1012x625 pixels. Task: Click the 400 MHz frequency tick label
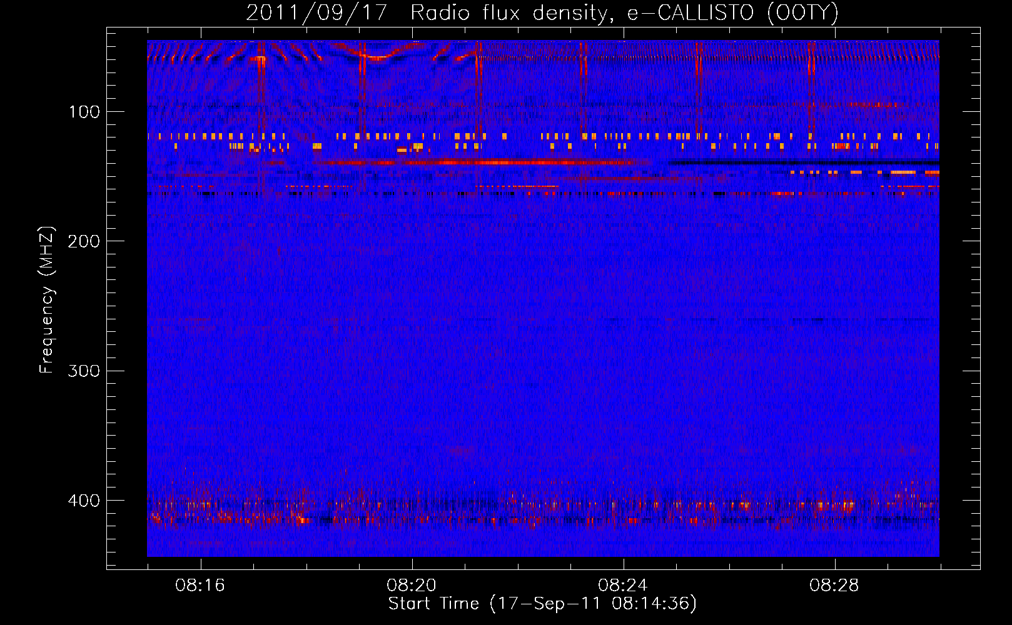pyautogui.click(x=84, y=501)
